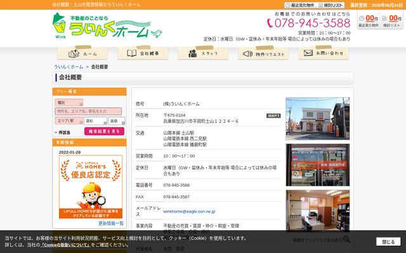The image size is (406, 253).
Task: Click the 検討リスト 00件 counter
Action: tap(392, 21)
